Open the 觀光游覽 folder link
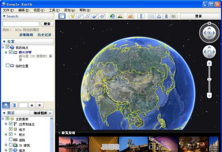This screenshot has height=152, width=222. (25, 52)
